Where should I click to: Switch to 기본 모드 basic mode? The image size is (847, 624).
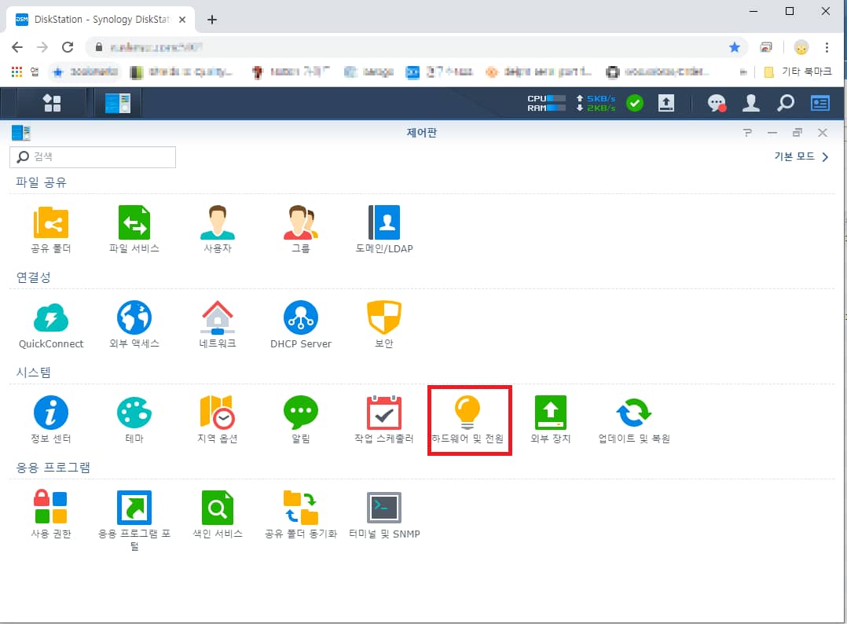(x=801, y=157)
